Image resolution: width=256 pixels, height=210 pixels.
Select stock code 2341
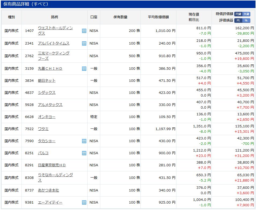point(29,43)
